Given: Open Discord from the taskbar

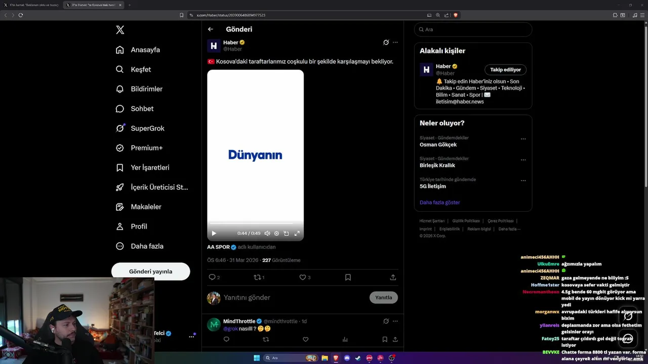Looking at the screenshot, I should click(x=347, y=358).
